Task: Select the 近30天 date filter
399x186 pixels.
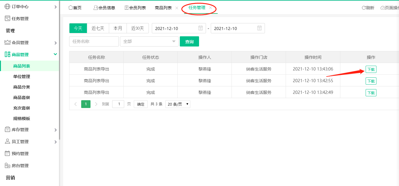Action: click(137, 28)
